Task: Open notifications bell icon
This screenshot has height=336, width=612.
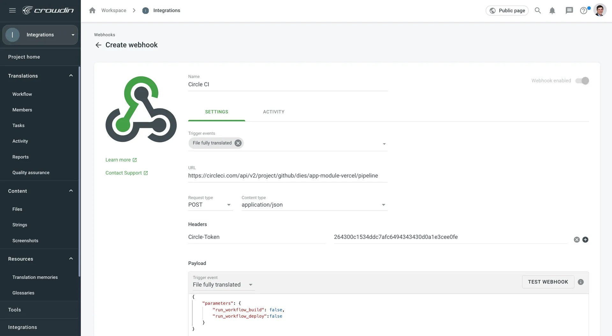Action: [x=552, y=11]
